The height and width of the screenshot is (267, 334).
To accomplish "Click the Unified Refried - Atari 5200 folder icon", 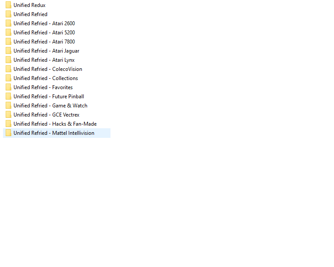I will tap(8, 32).
